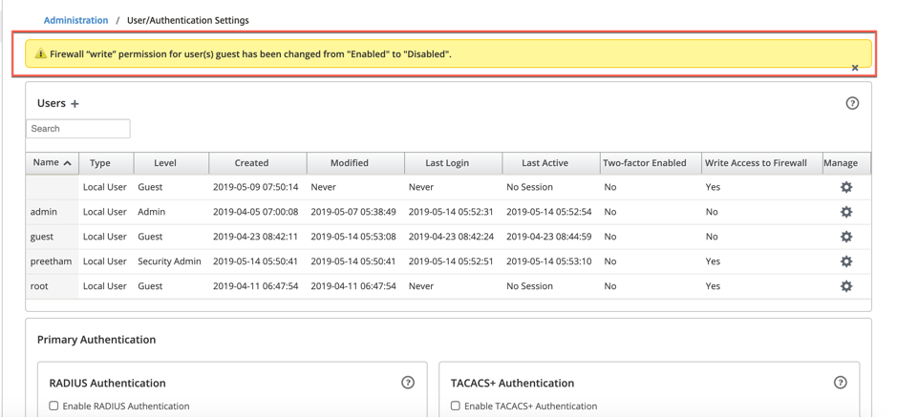Open Users section help icon

[852, 103]
